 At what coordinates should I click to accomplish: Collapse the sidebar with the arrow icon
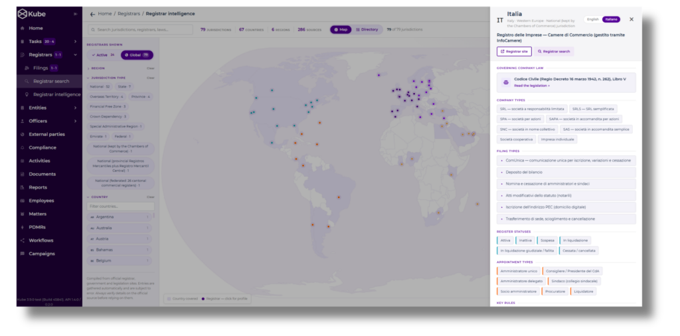click(76, 14)
